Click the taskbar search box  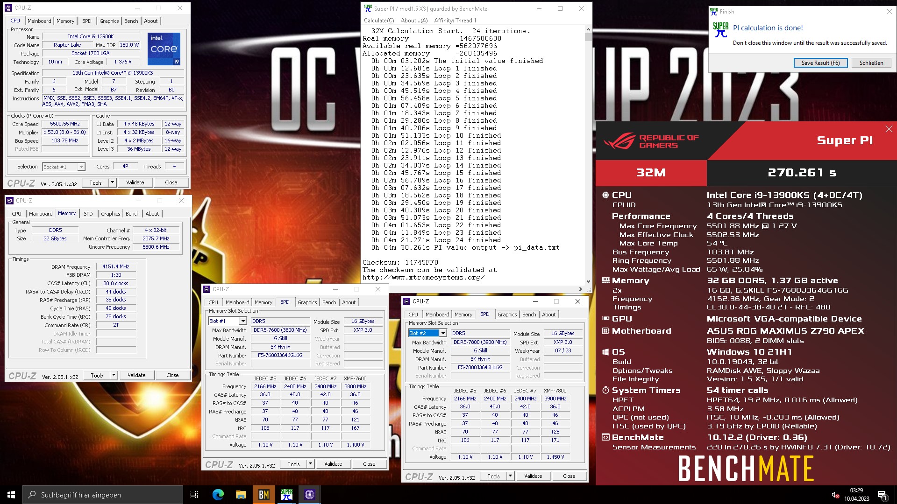103,495
